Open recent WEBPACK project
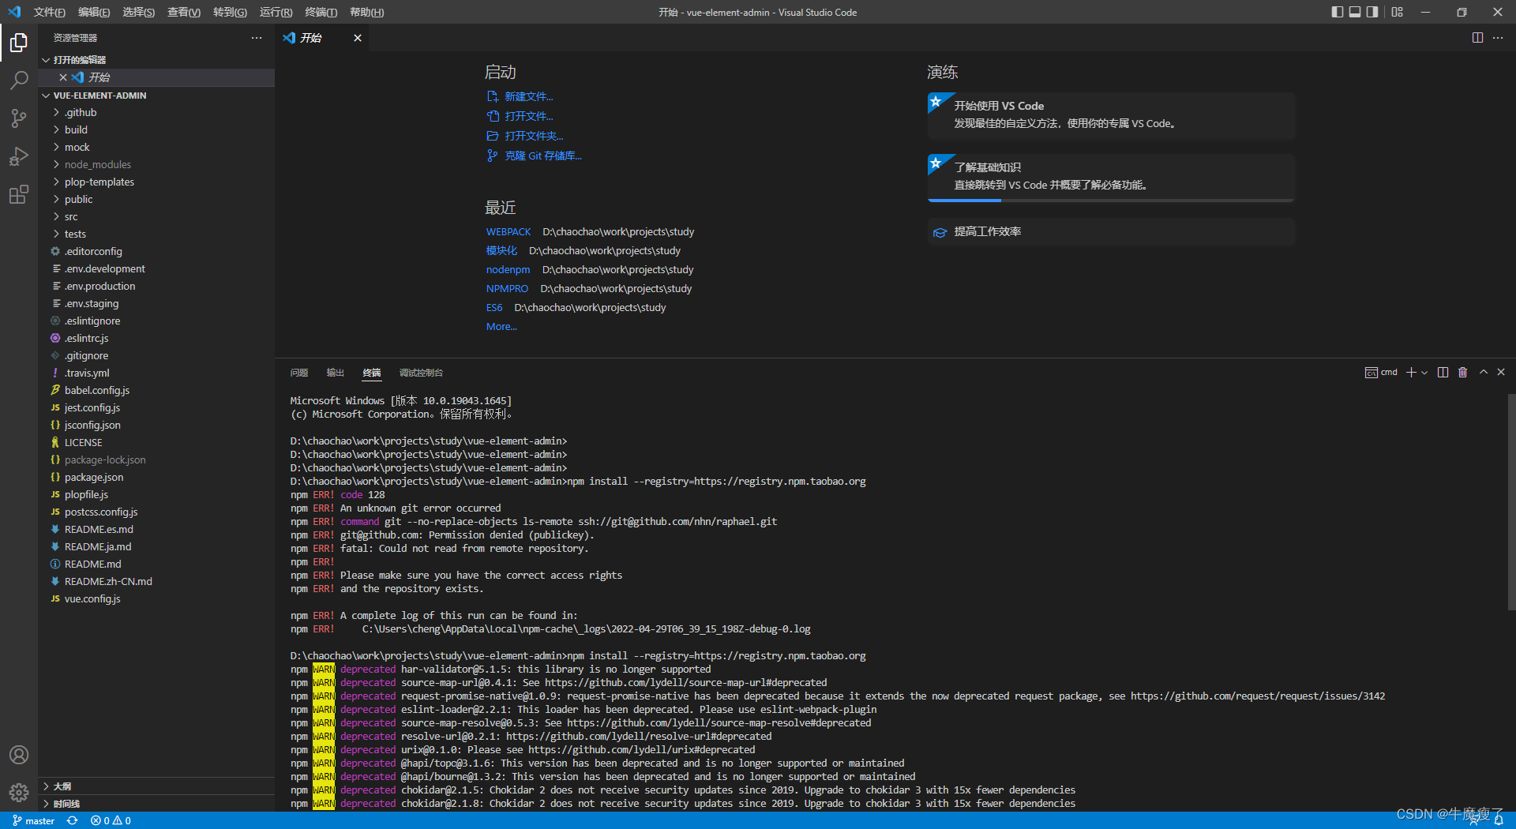The width and height of the screenshot is (1516, 829). click(x=508, y=232)
